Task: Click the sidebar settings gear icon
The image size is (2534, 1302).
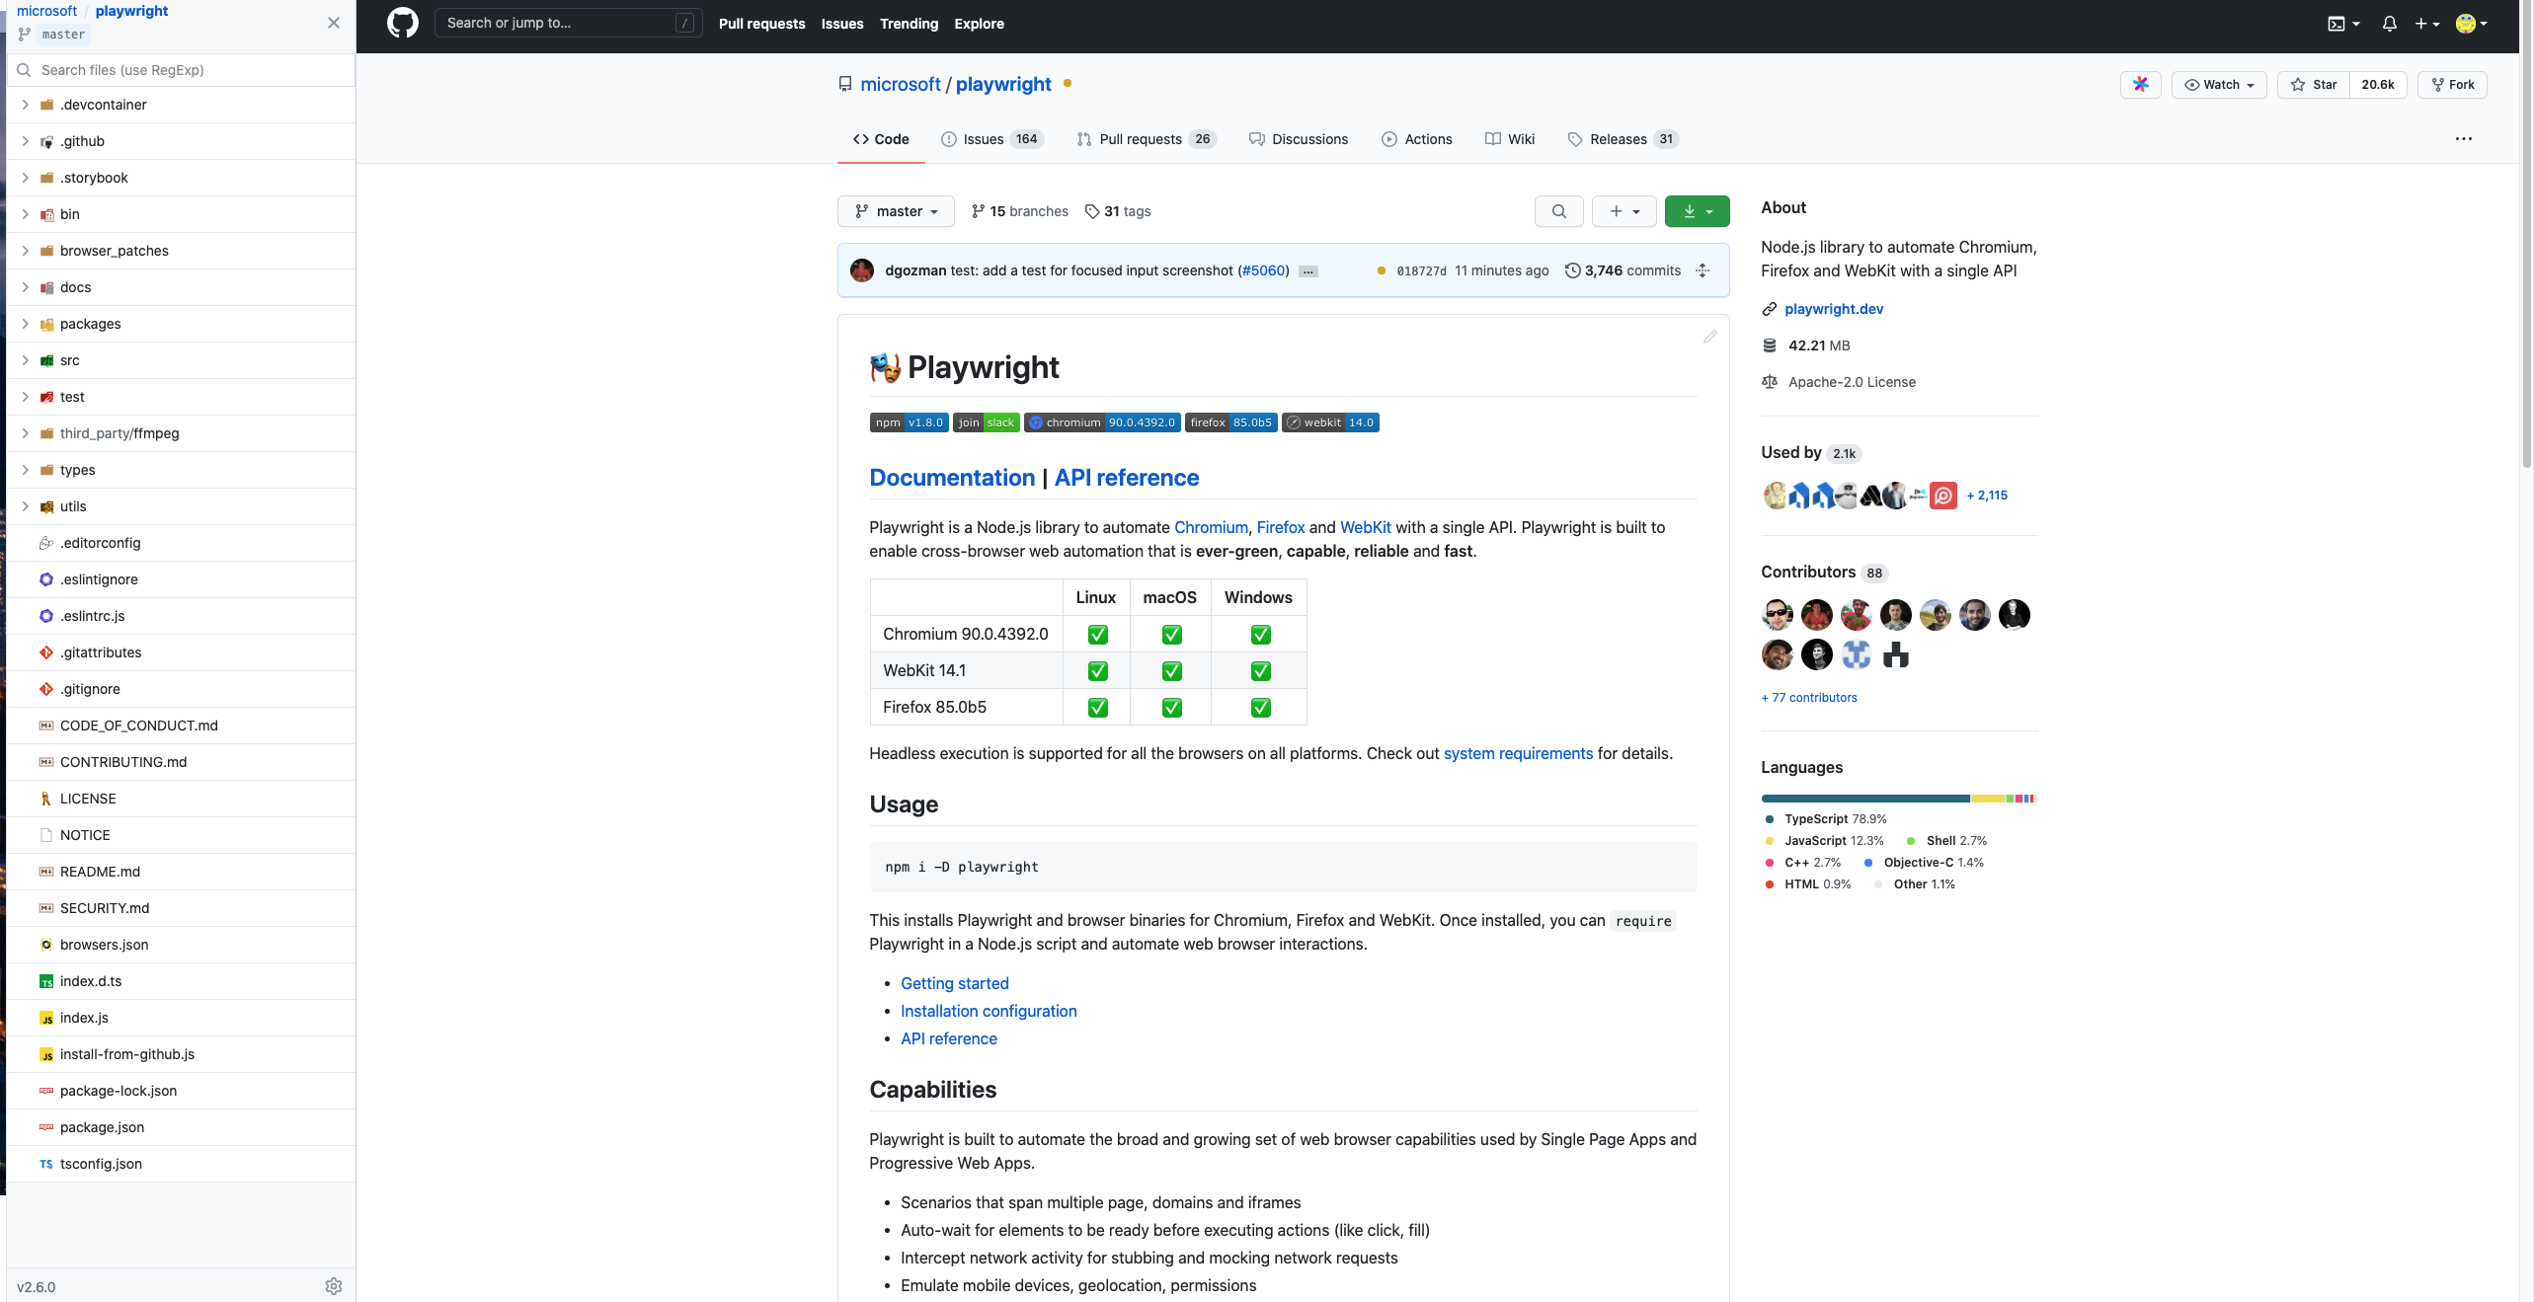Action: (x=334, y=1285)
